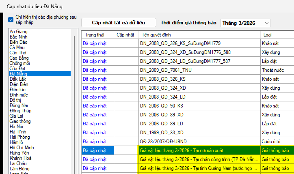Select 'An Giang' in the province list
This screenshot has width=294, height=174.
point(19,32)
